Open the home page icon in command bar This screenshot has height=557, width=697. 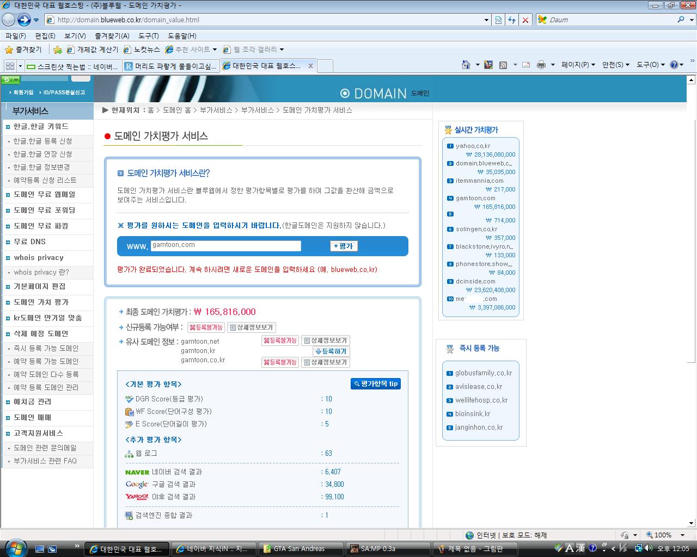pos(466,65)
